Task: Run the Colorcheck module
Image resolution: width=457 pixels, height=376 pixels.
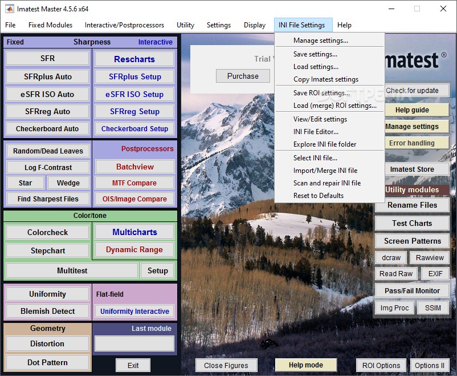Action: [x=47, y=232]
